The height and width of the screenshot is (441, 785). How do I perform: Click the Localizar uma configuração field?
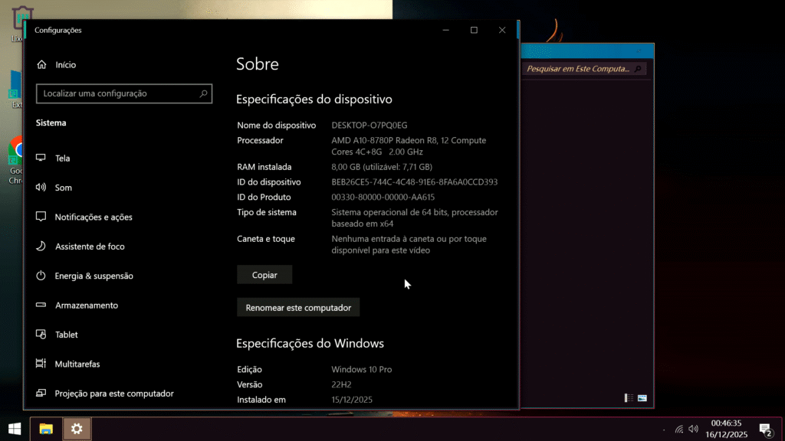tap(115, 93)
